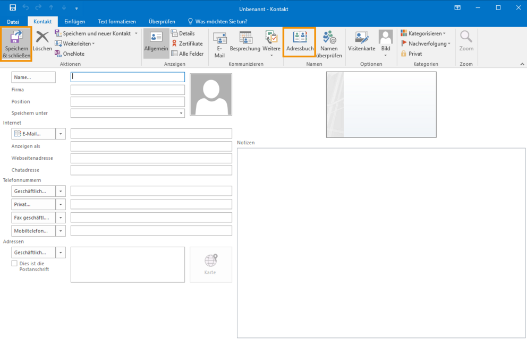Screen dimensions: 527x339
Task: Edit the Visitenkarte
Action: click(x=361, y=41)
